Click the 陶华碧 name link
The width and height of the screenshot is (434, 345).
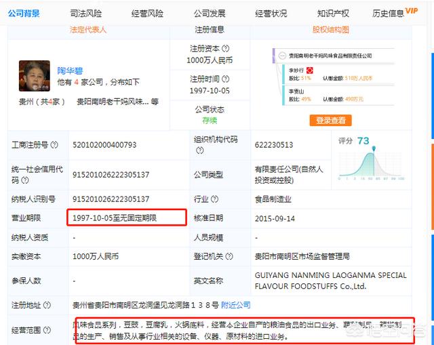coord(70,70)
